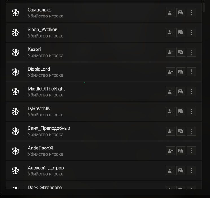210x198 pixels.
Task: Select the MiddleOfTheNight player entry
Action: pyautogui.click(x=104, y=92)
